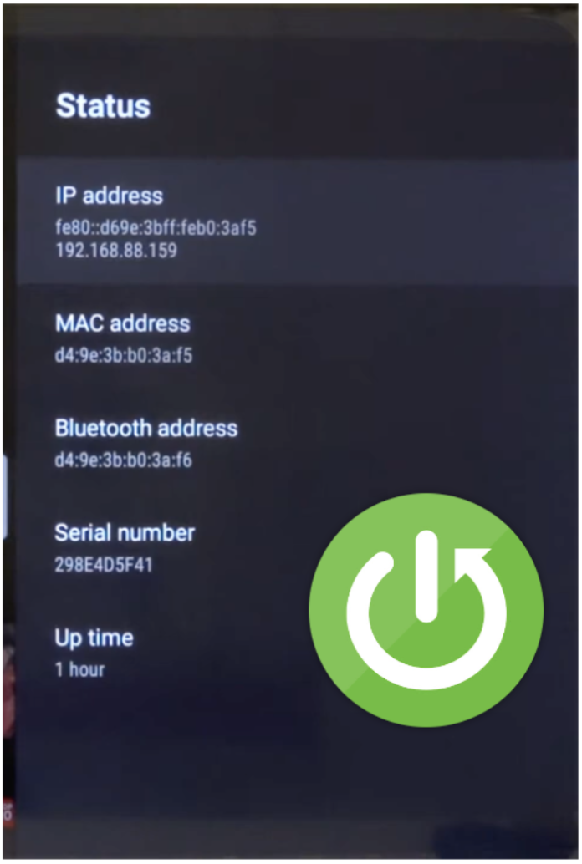The height and width of the screenshot is (864, 582).
Task: Click the '1 hour' uptime value
Action: click(x=80, y=669)
